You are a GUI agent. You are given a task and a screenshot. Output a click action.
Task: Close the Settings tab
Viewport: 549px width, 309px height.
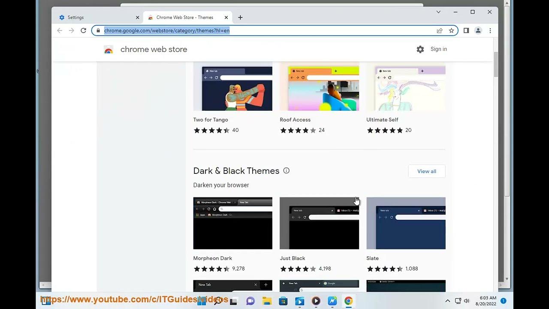[138, 18]
